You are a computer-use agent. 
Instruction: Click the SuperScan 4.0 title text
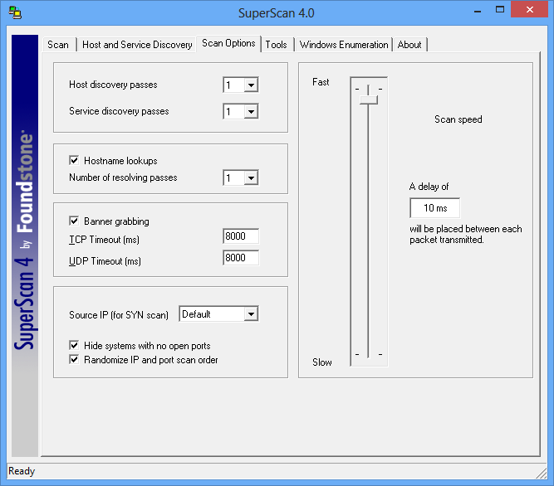277,13
